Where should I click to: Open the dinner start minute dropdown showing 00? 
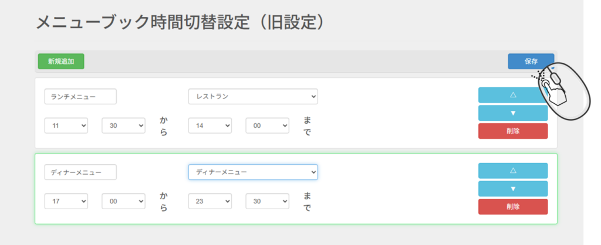[x=123, y=201]
